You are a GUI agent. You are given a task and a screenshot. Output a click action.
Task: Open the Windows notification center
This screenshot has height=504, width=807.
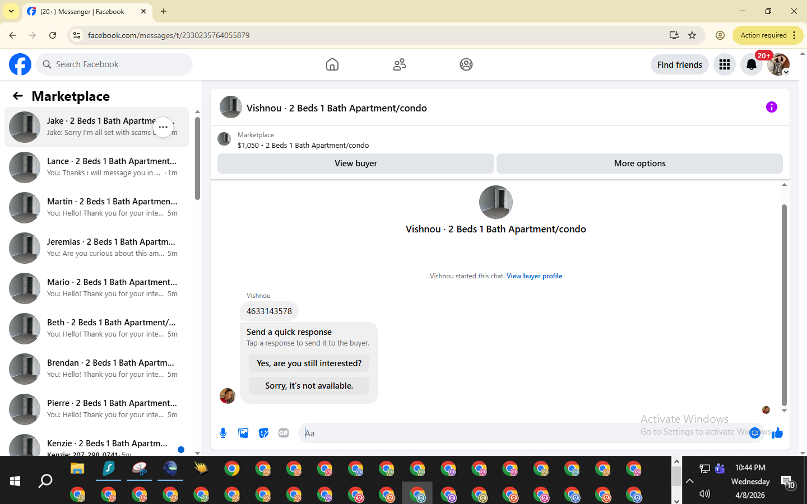[789, 482]
